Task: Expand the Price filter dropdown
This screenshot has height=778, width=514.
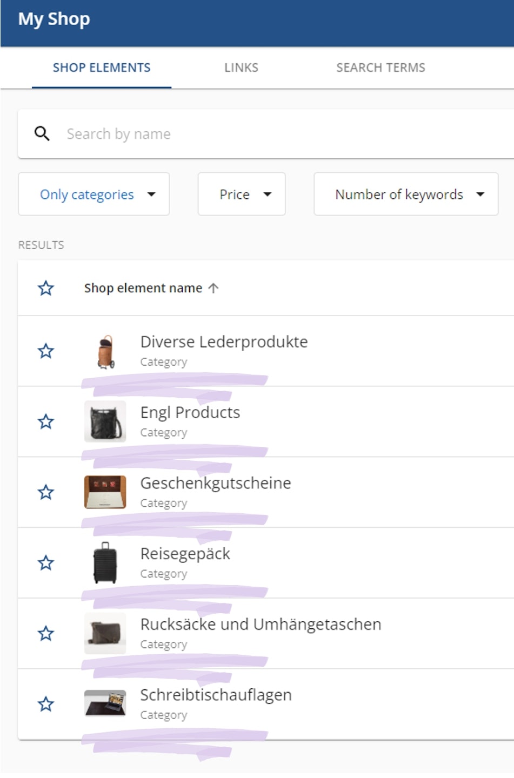Action: (242, 194)
